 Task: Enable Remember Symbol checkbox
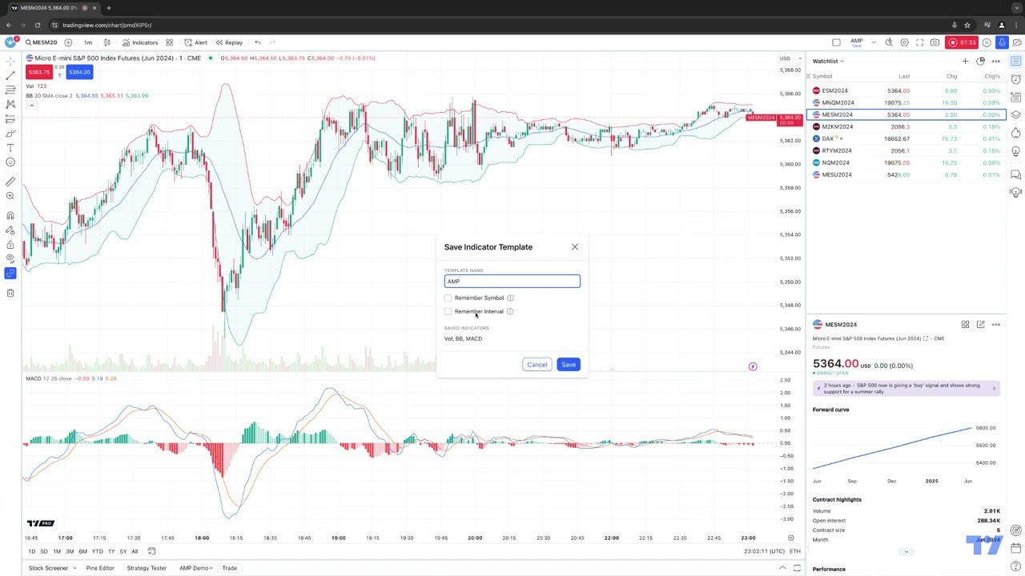point(448,298)
